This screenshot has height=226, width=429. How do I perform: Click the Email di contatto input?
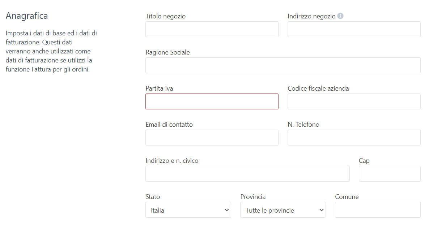212,138
